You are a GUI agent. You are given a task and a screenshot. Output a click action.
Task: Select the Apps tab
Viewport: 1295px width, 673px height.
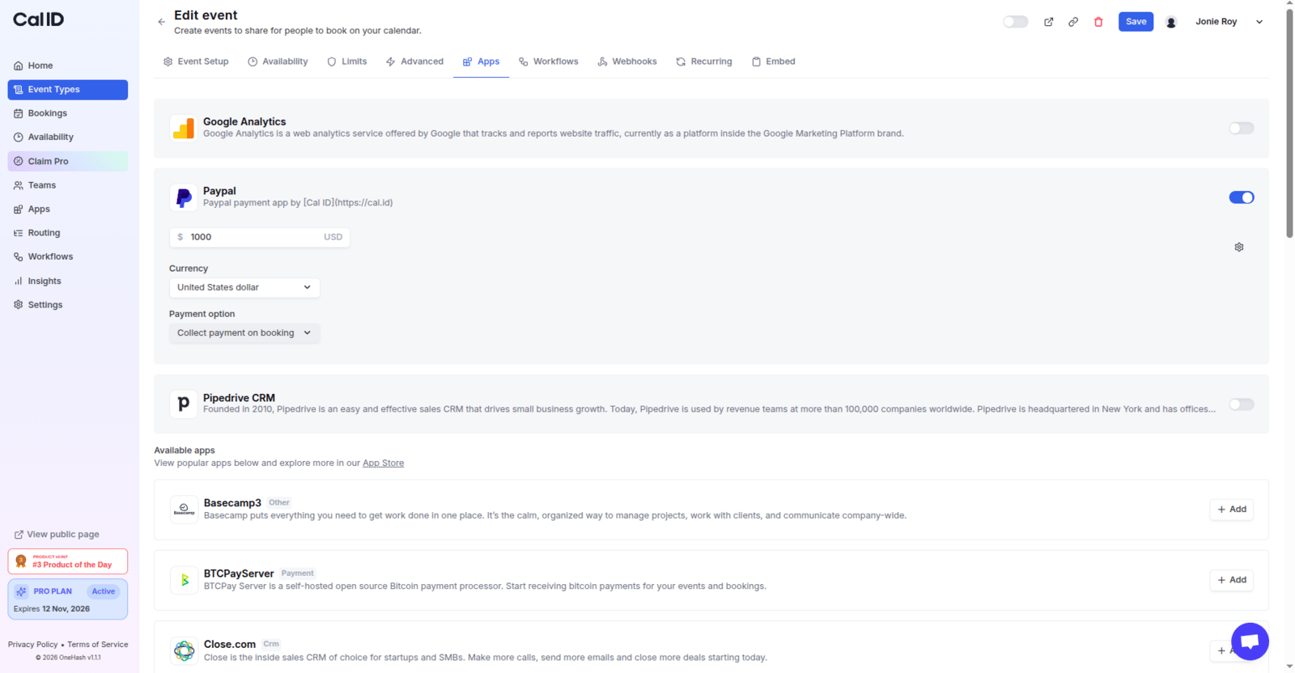(481, 61)
